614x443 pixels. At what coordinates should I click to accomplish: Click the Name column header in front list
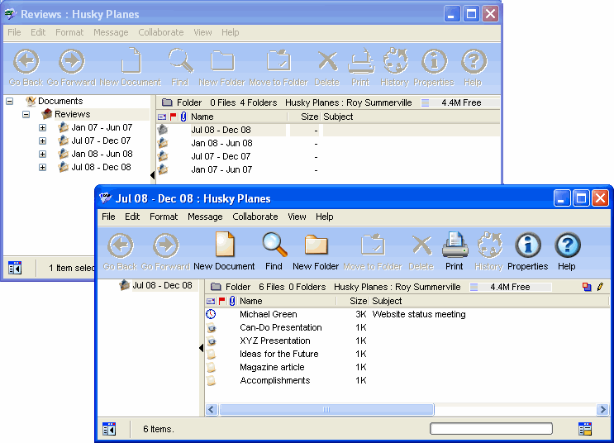click(x=251, y=302)
